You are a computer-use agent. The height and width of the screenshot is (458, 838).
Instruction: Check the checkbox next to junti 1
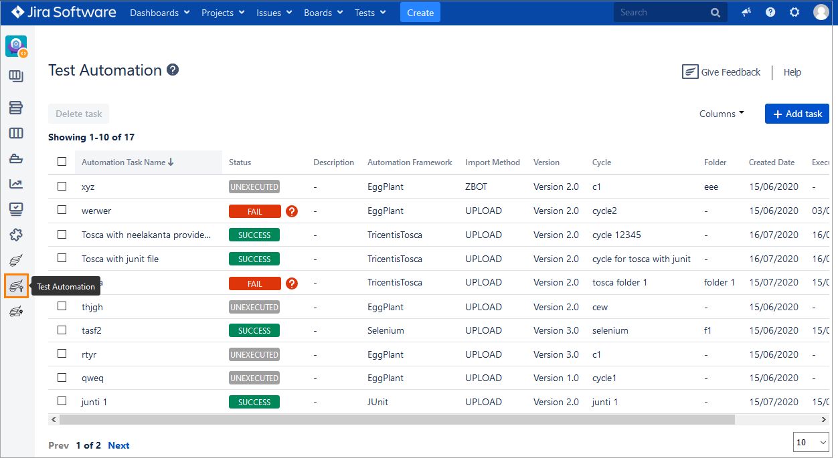coord(62,400)
